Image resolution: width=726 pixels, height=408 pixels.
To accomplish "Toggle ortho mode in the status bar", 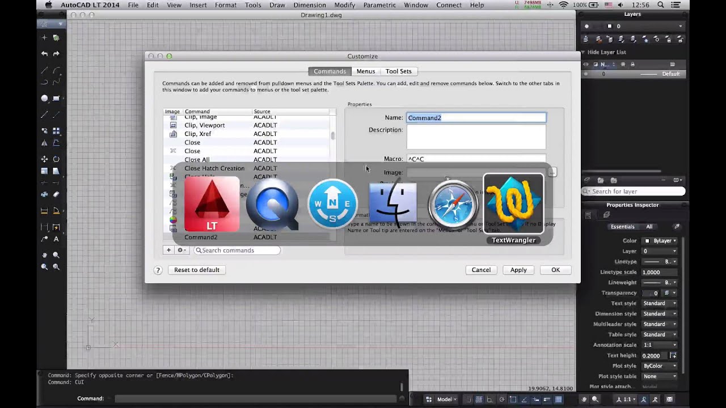I will [490, 399].
